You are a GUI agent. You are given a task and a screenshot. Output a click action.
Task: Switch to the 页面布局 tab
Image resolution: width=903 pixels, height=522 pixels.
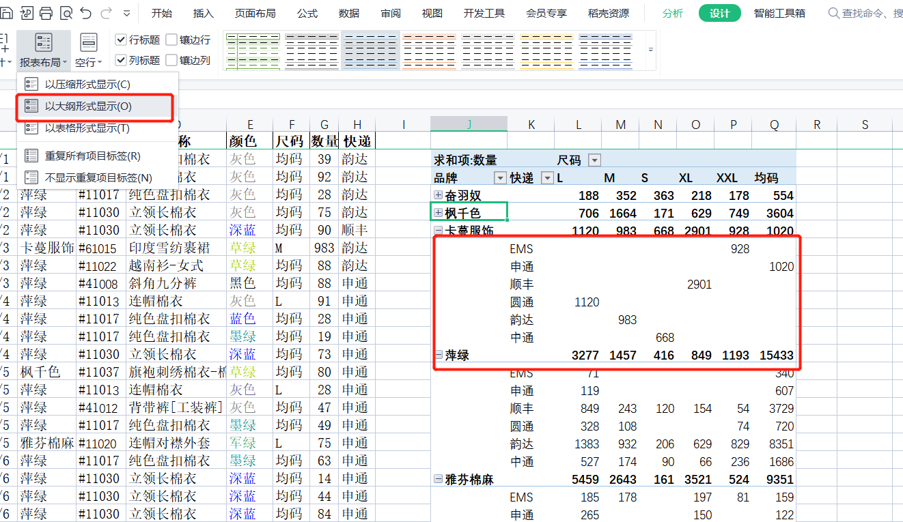(255, 13)
